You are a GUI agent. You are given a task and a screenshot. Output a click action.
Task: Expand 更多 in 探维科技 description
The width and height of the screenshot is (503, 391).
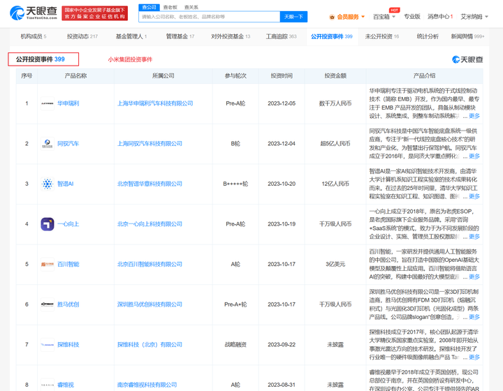pos(474,357)
